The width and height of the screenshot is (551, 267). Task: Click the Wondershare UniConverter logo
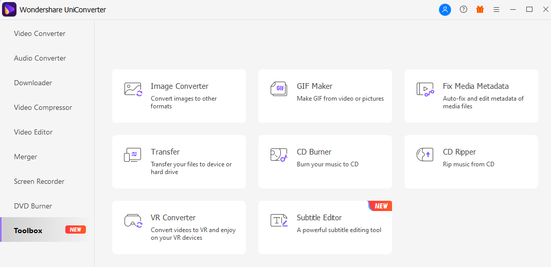click(x=9, y=9)
